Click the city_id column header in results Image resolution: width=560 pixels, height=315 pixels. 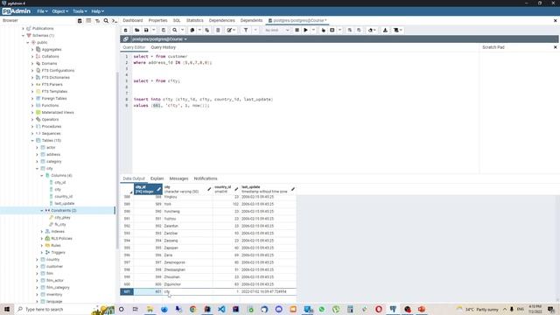(x=148, y=189)
